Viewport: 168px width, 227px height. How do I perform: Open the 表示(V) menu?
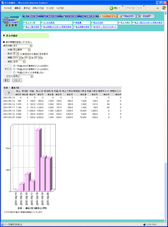[27, 8]
